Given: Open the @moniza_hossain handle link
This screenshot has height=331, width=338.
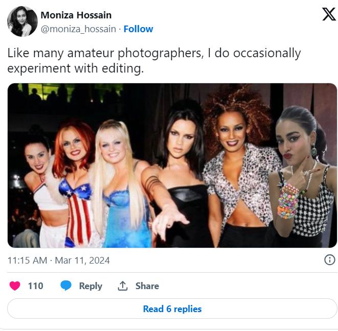Looking at the screenshot, I should point(78,29).
